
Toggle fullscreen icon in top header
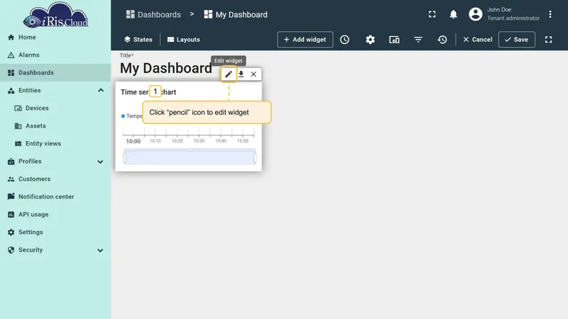(x=432, y=14)
